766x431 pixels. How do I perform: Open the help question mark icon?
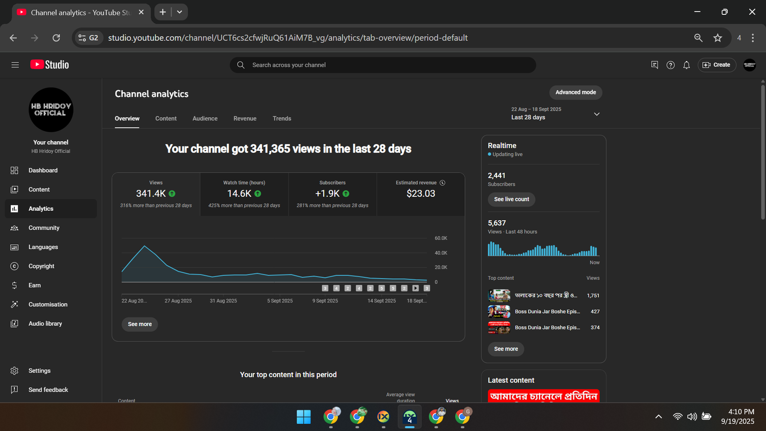click(670, 65)
